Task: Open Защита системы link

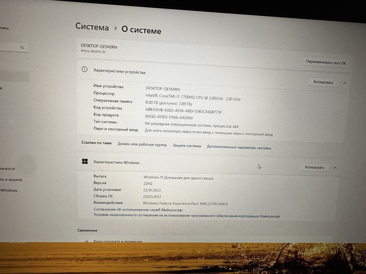Action: (x=187, y=146)
